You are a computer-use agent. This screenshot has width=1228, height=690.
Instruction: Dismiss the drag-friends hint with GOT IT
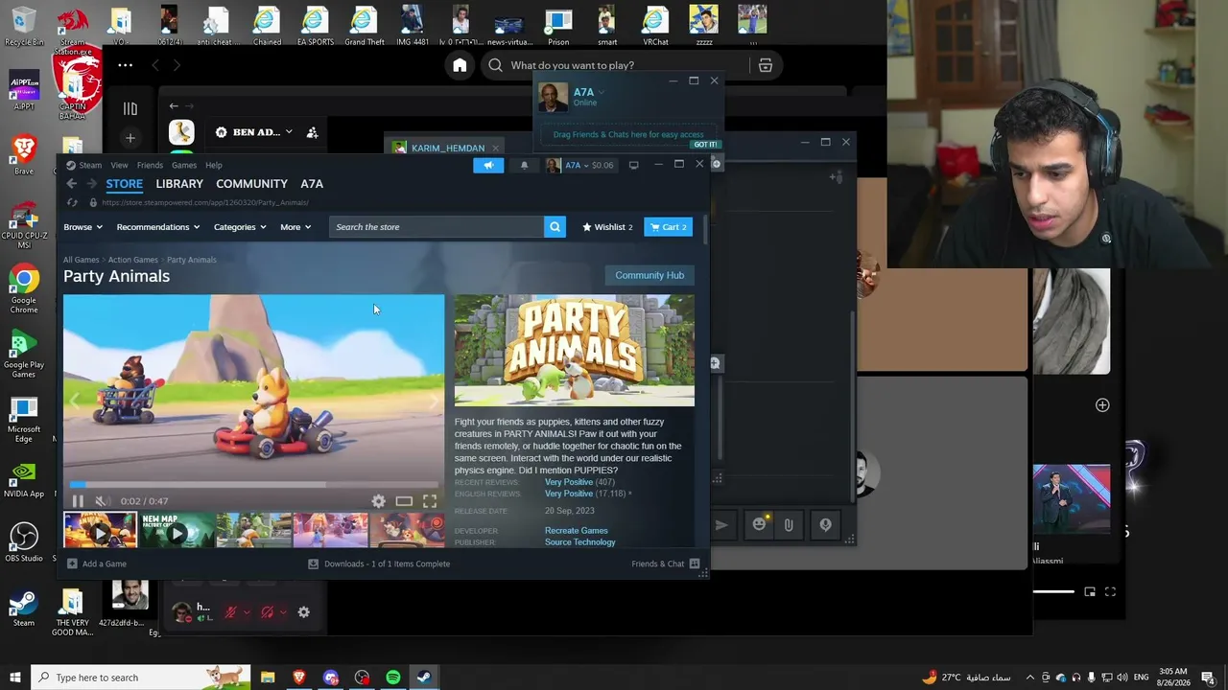pyautogui.click(x=705, y=145)
